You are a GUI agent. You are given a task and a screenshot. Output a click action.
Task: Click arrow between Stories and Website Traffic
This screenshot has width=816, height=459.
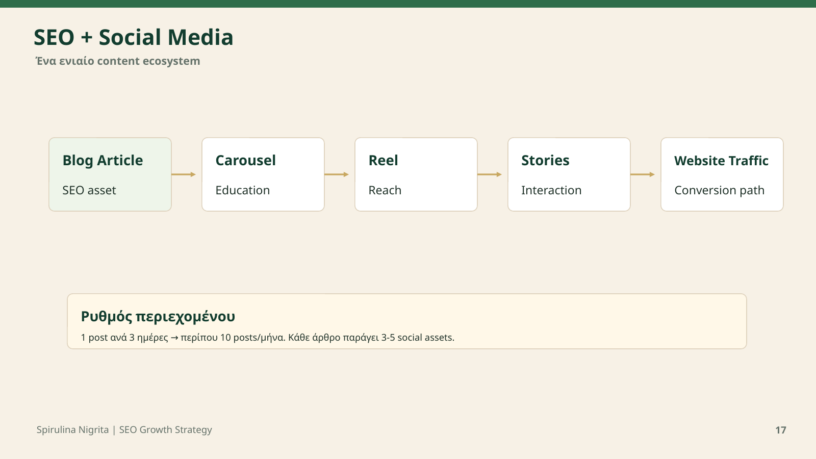643,174
